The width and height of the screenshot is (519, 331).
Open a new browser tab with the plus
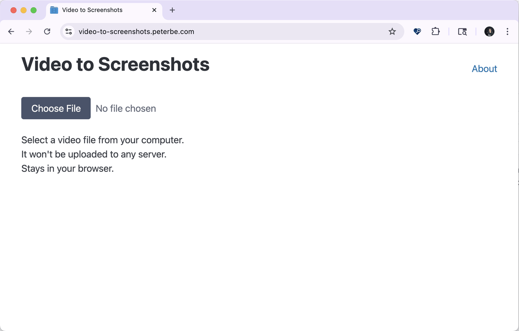click(x=172, y=10)
